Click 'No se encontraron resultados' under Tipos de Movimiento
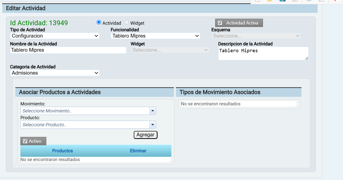This screenshot has height=180, width=343. pos(211,104)
